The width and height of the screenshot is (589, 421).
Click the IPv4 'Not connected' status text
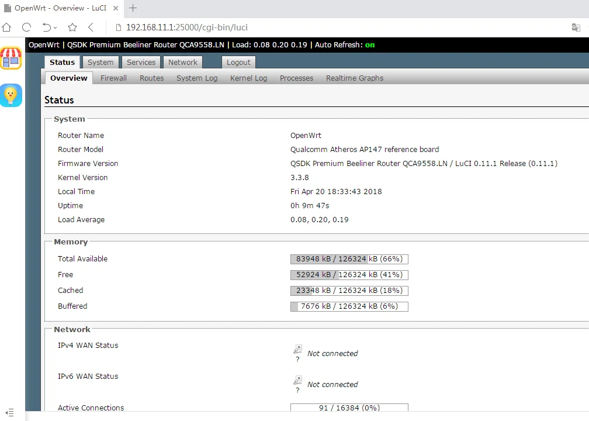[332, 353]
